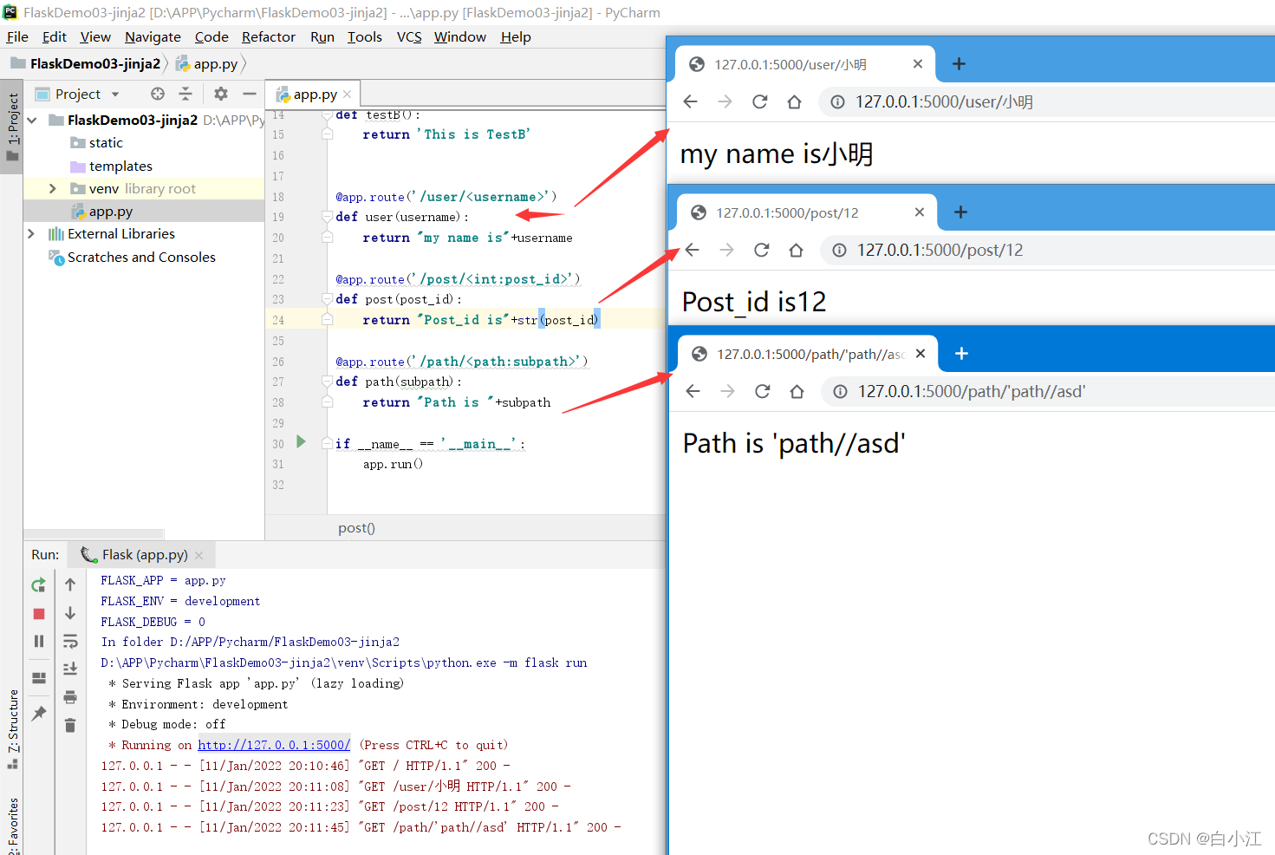Click FlaskDemo03-jinja2 breadcrumb
This screenshot has width=1275, height=855.
click(95, 63)
